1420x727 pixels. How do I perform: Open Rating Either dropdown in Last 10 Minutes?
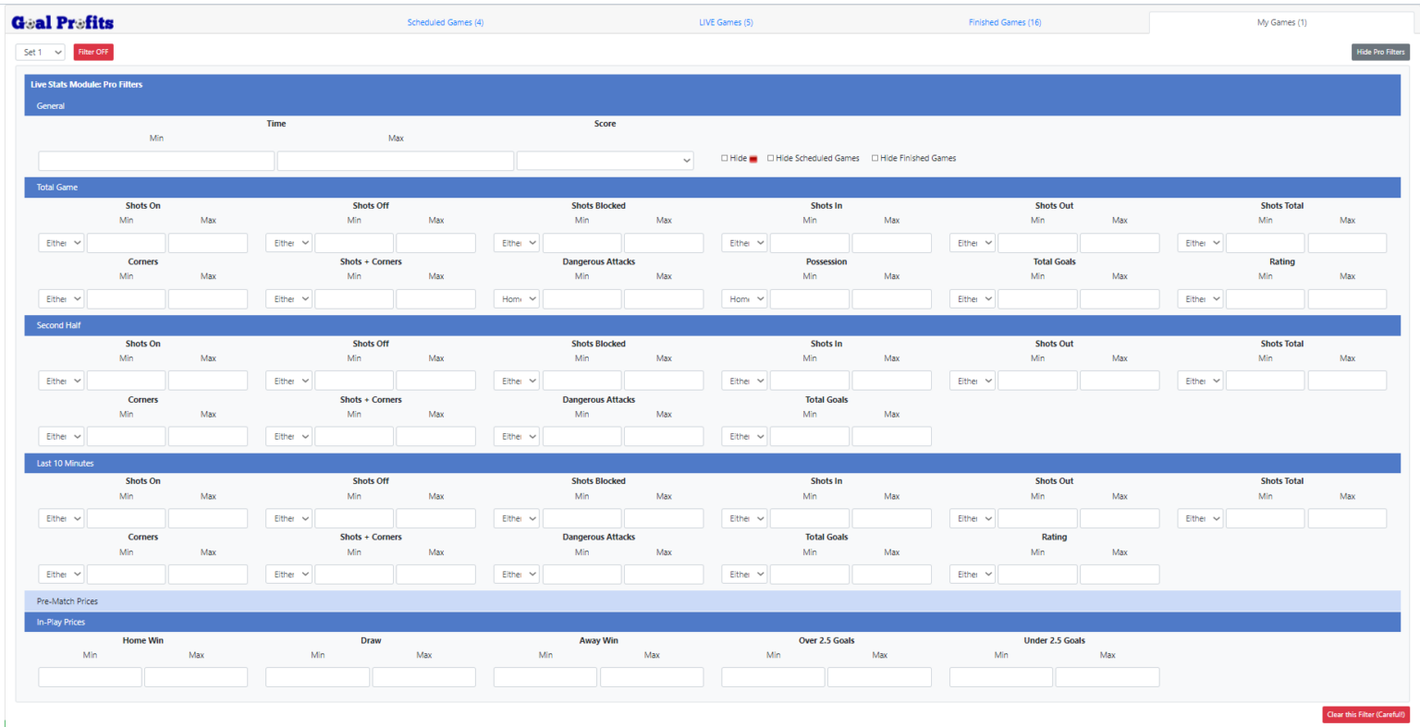(972, 574)
